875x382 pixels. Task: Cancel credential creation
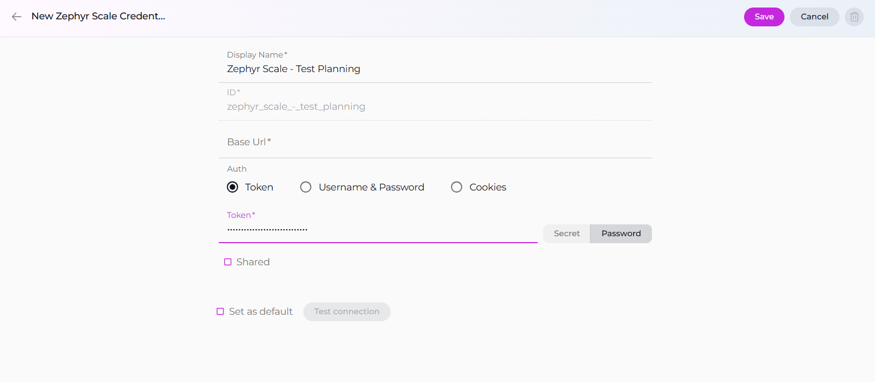(814, 17)
